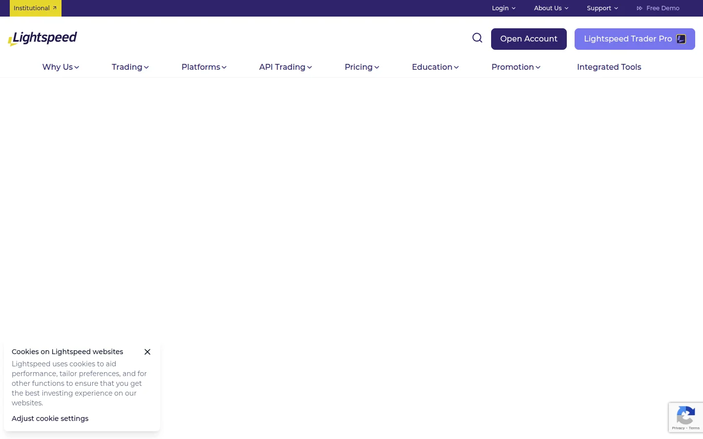Click the reCAPTCHA badge icon
Screen dimensions: 703x439
pos(685,416)
